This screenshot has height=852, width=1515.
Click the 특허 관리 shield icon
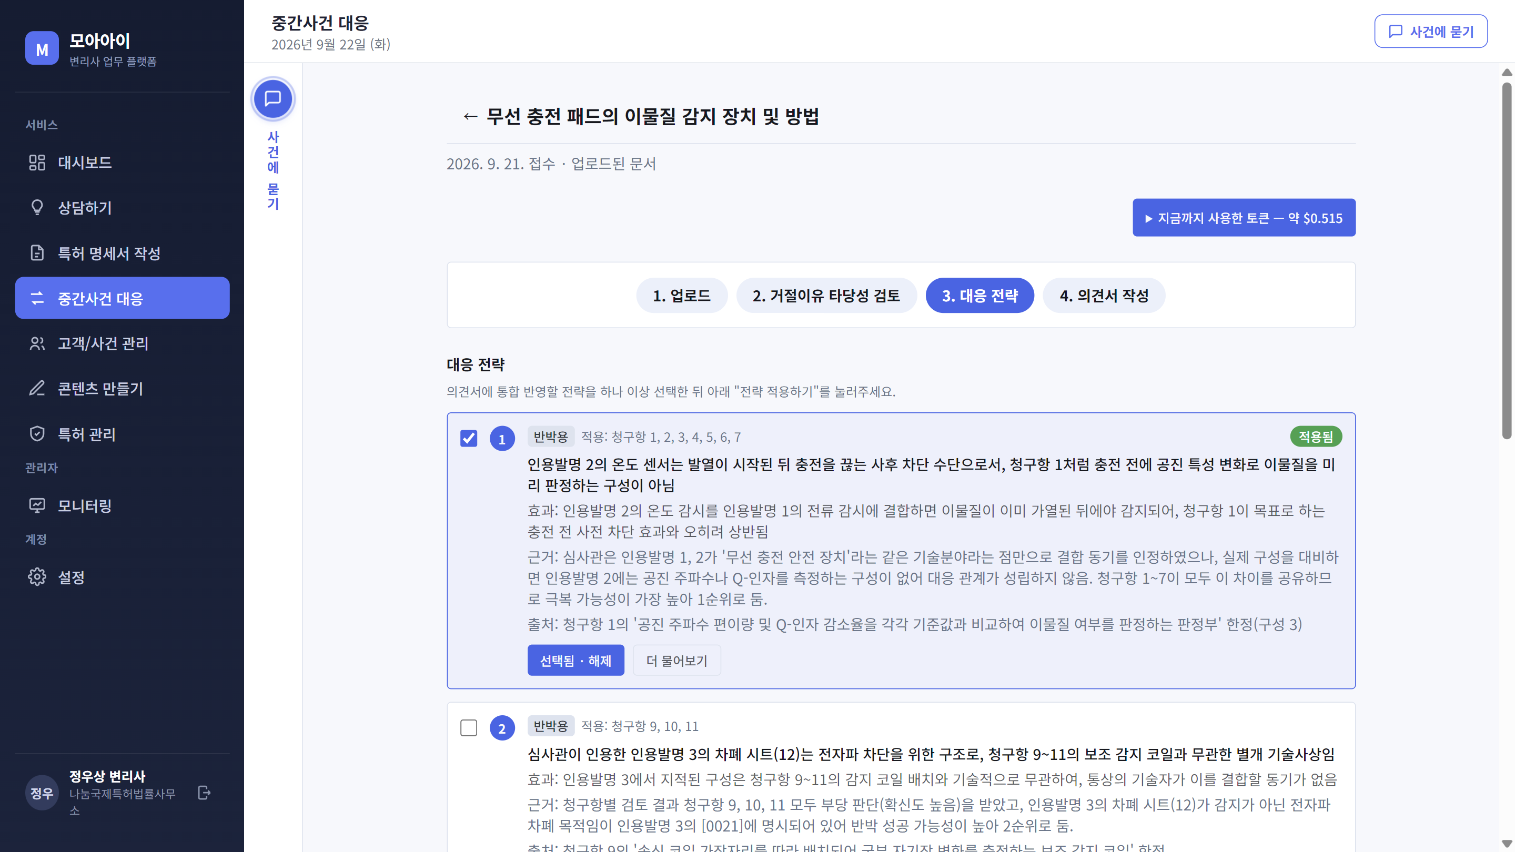click(x=37, y=434)
